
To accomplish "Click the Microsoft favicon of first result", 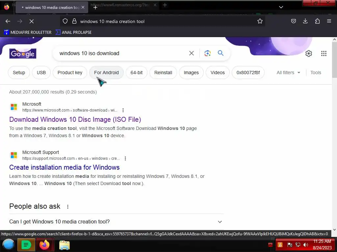I will coord(14,107).
